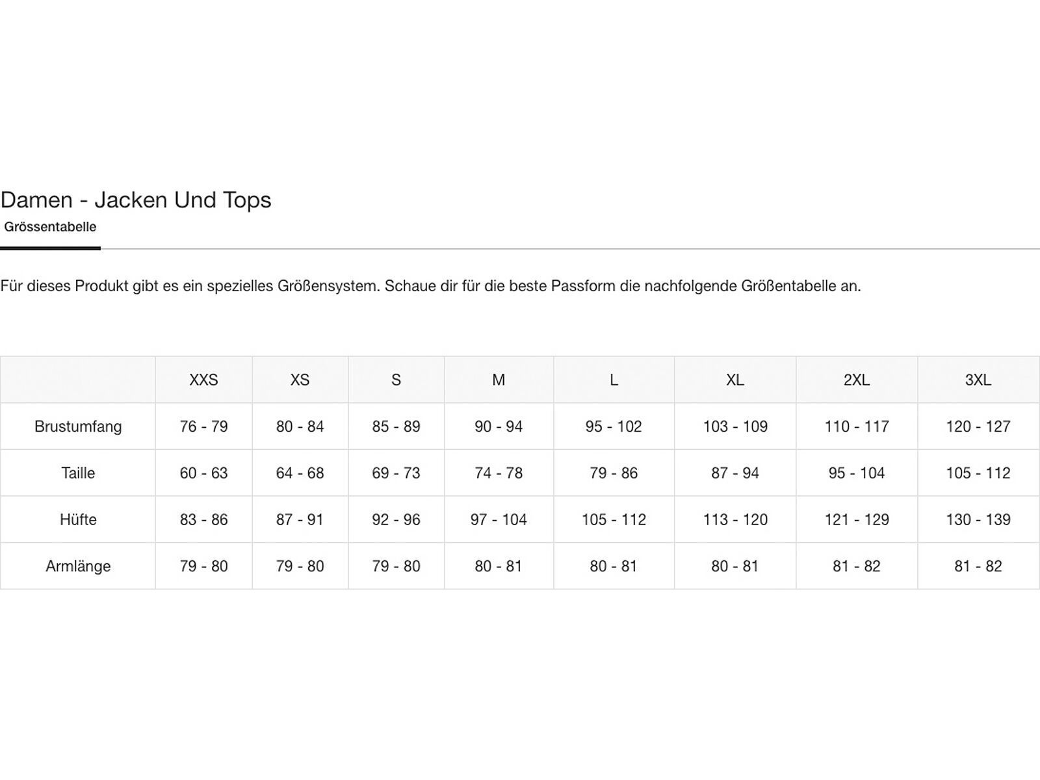Select Brustumfang value 76 - 79 for XXS
Screen dimensions: 1040x780
click(x=203, y=427)
